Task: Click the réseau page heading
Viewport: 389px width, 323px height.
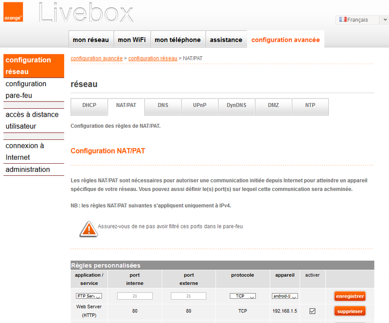Action: 84,84
